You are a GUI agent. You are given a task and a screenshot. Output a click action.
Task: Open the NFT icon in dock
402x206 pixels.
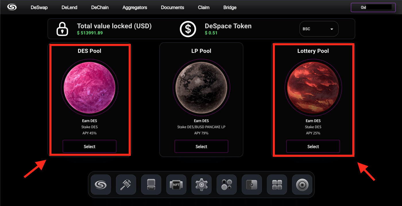point(176,184)
